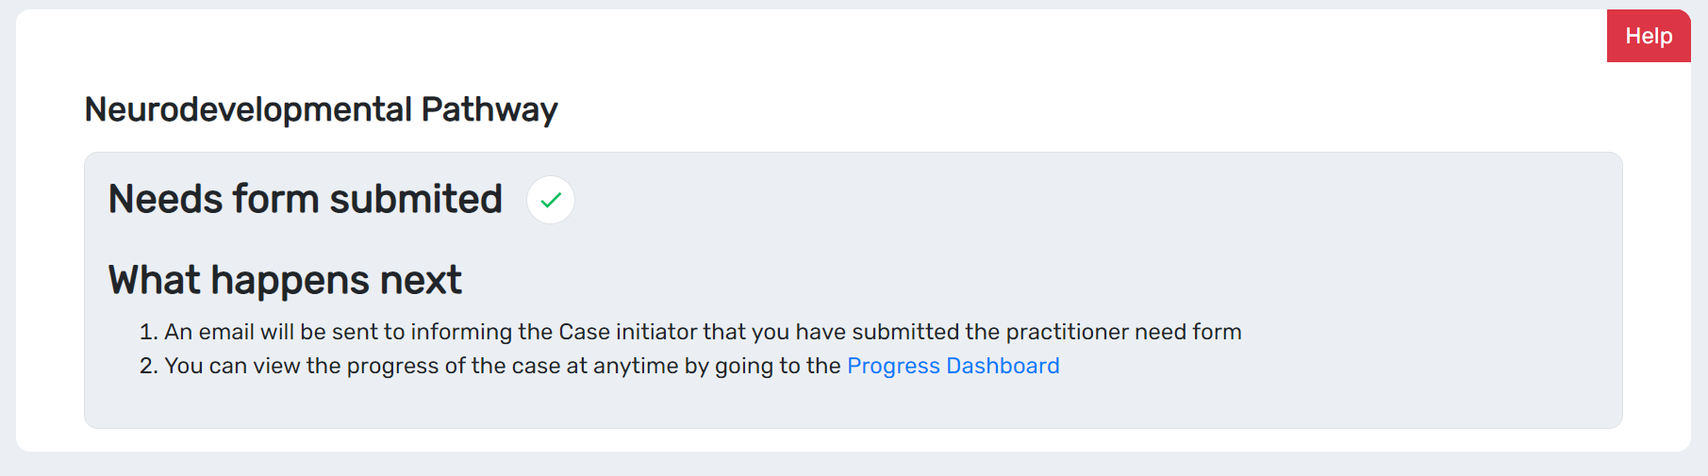Click the red Help button
Image resolution: width=1708 pixels, height=476 pixels.
[x=1648, y=36]
